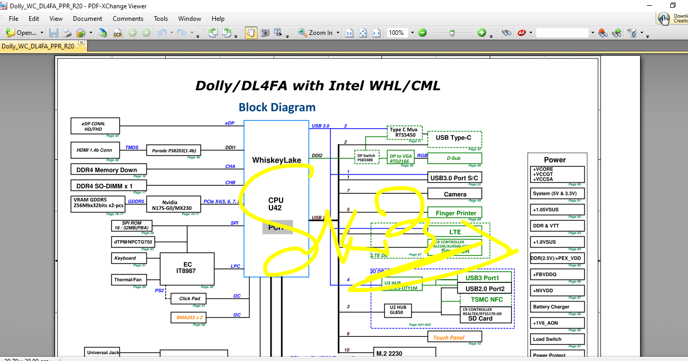Viewport: 688px width, 361px height.
Task: Click the 'Finger Printer' block text
Action: point(456,213)
